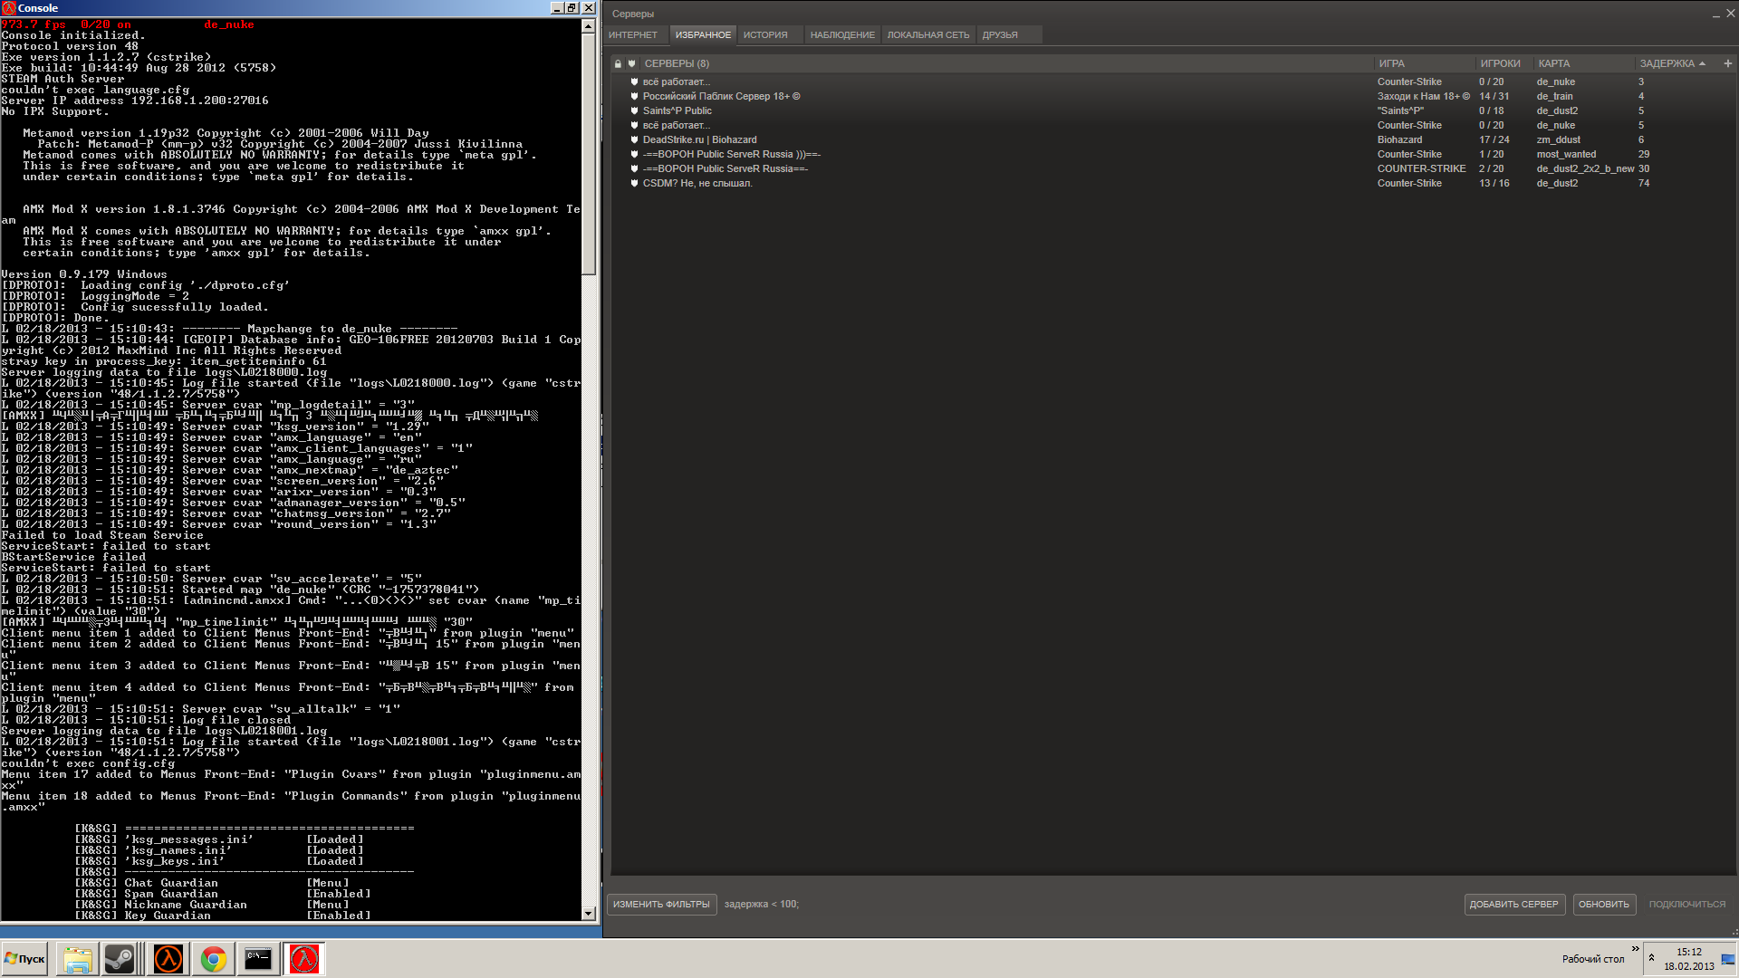Click the ПОДКЛЮЧИТЬСЯ connect button
Screen dimensions: 1739x978
tap(1687, 905)
